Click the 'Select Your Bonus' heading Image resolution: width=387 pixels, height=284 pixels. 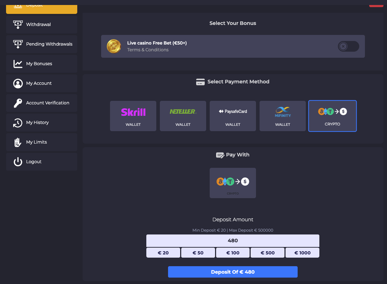click(233, 23)
